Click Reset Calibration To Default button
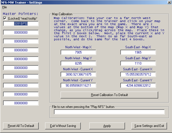The width and height of the screenshot is (172, 133). (x=109, y=95)
